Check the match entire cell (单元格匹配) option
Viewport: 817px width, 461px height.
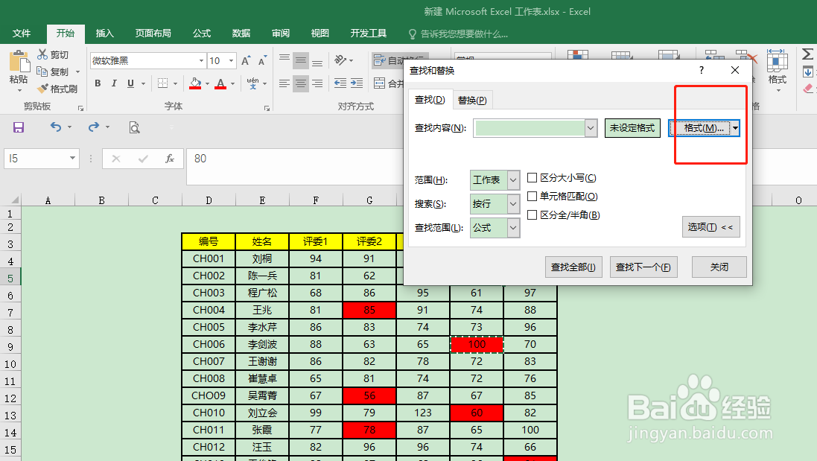[532, 196]
